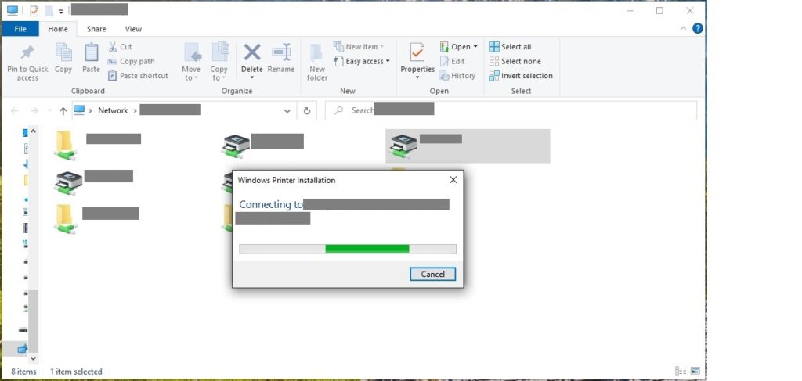Click the refresh icon beside address bar
The image size is (802, 381).
[x=308, y=110]
